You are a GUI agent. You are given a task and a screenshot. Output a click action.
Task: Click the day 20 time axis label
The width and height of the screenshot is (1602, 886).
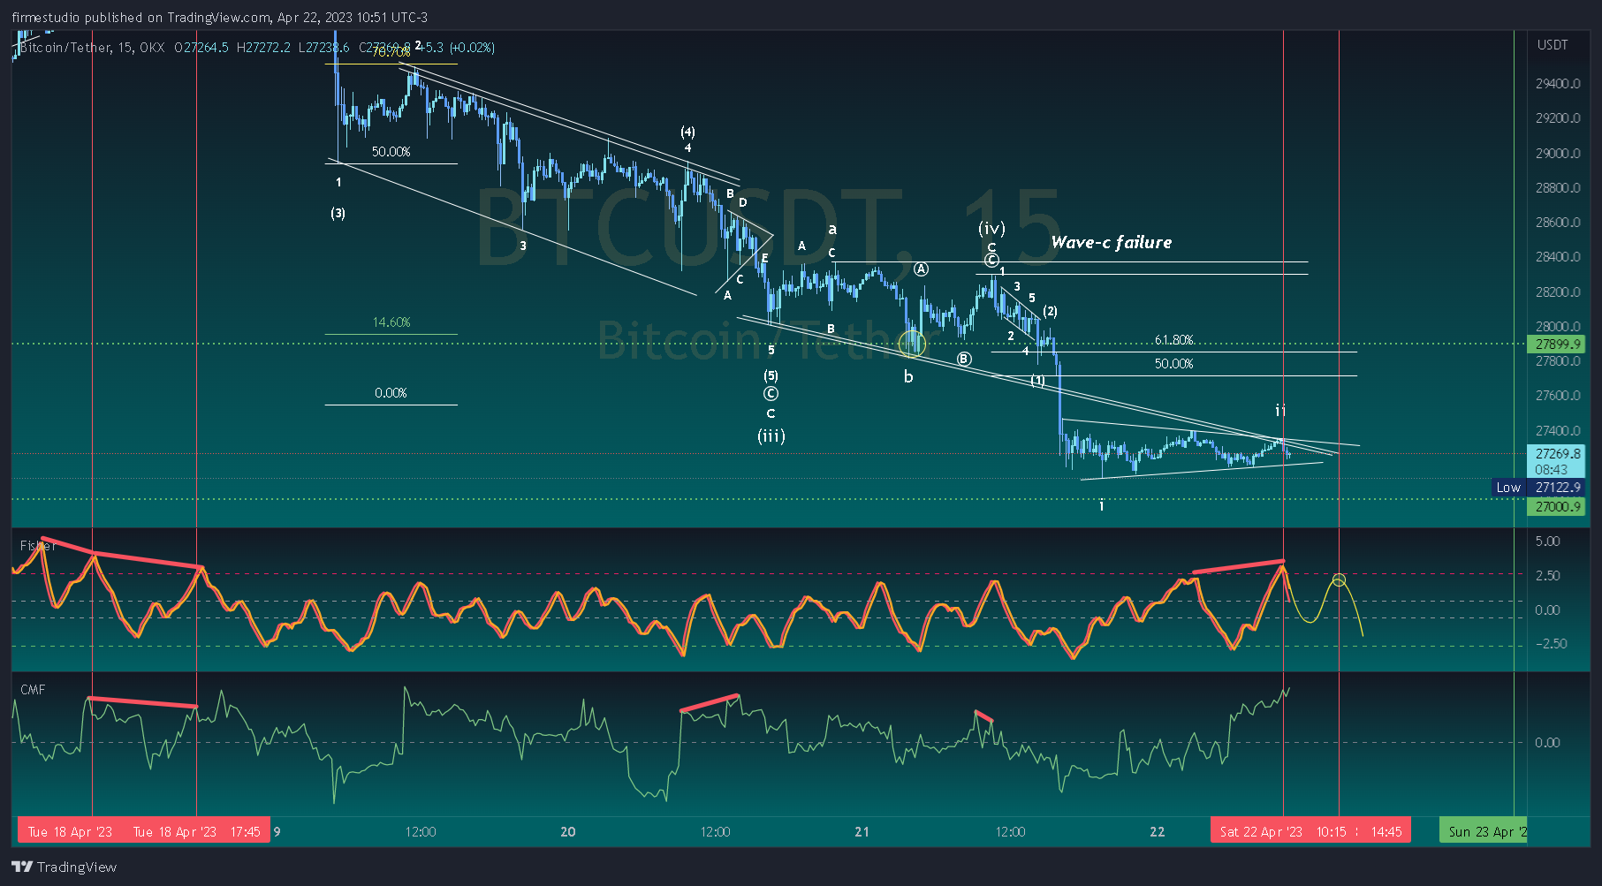coord(568,832)
